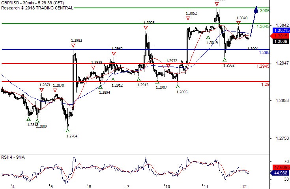Click the blue 1.30215 price tag
Viewport: 290px width, 189px height.
pyautogui.click(x=281, y=30)
